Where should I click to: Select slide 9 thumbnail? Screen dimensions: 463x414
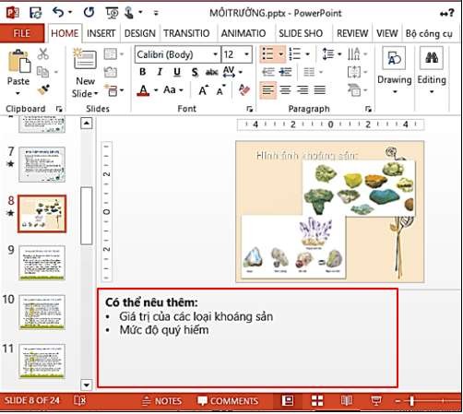click(x=42, y=263)
